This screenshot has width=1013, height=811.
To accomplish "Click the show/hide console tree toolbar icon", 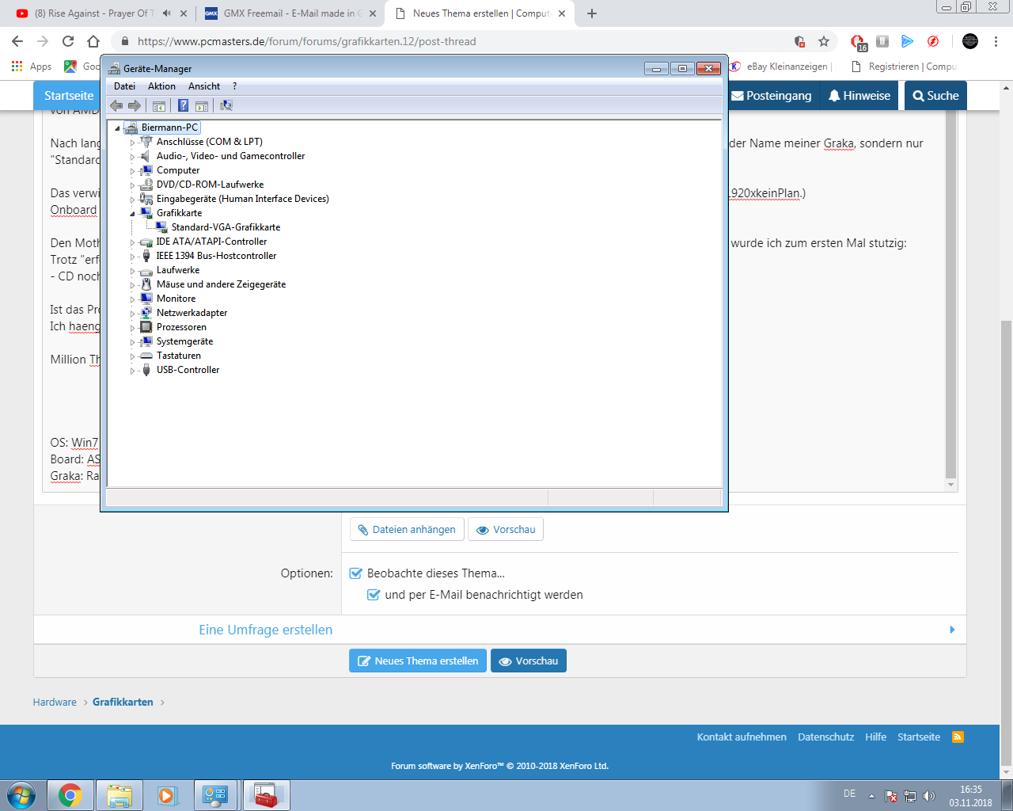I will point(159,105).
